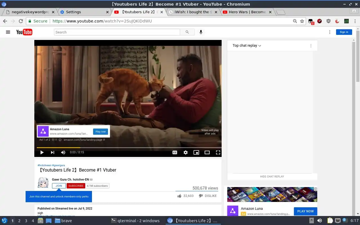Open the application launcher menu
This screenshot has height=225, width=360.
(x=4, y=221)
